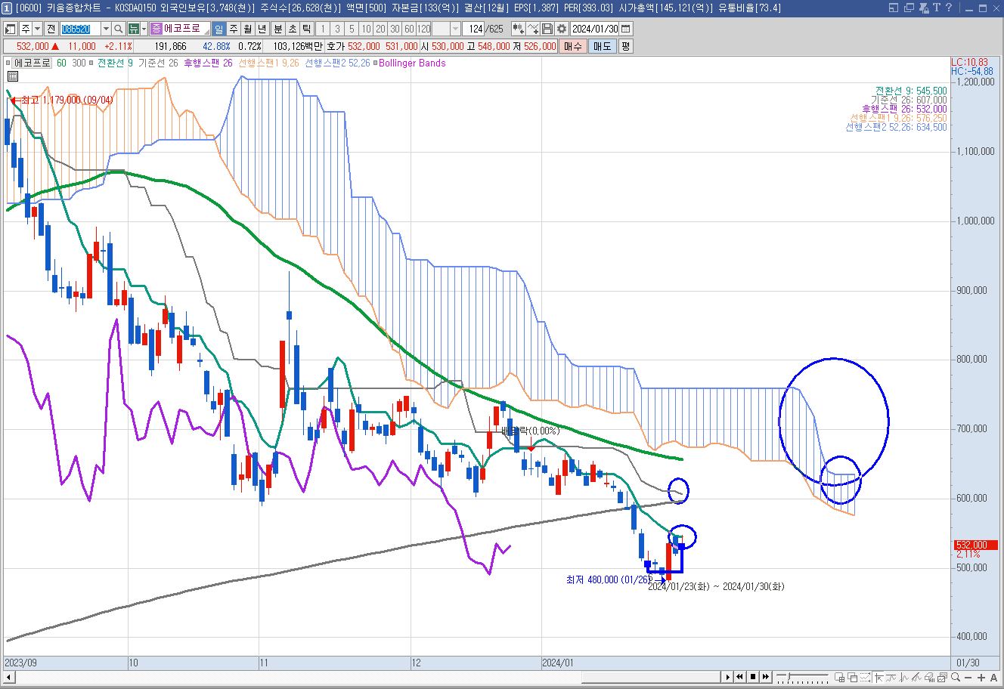Click the stock search magnifier icon
Screen dimensions: 1004x689
coord(119,29)
